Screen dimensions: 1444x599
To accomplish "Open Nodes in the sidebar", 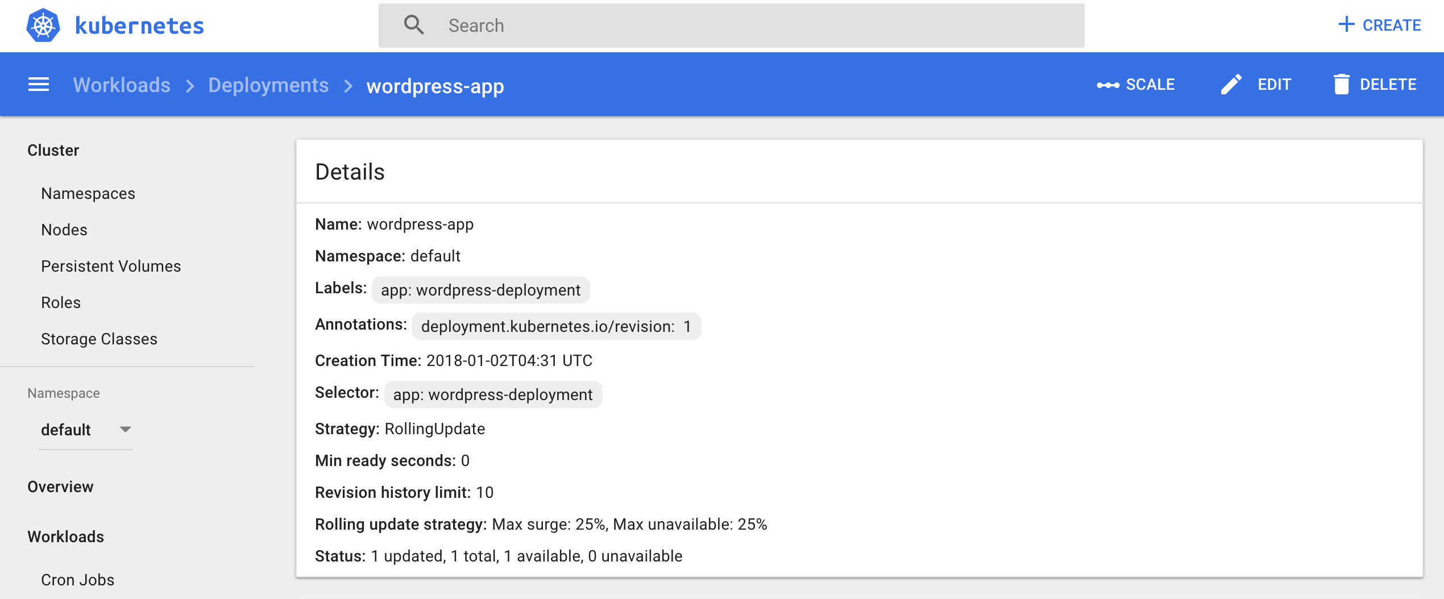I will click(64, 230).
